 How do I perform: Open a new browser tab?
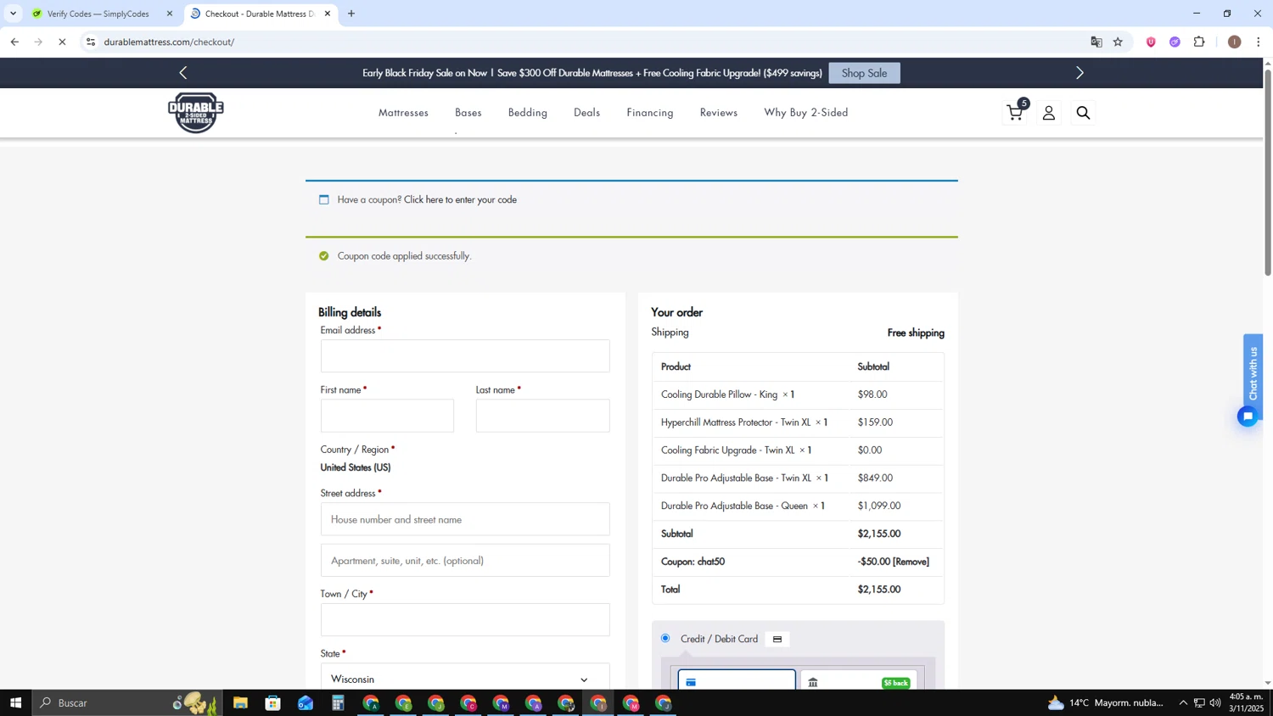(x=351, y=14)
